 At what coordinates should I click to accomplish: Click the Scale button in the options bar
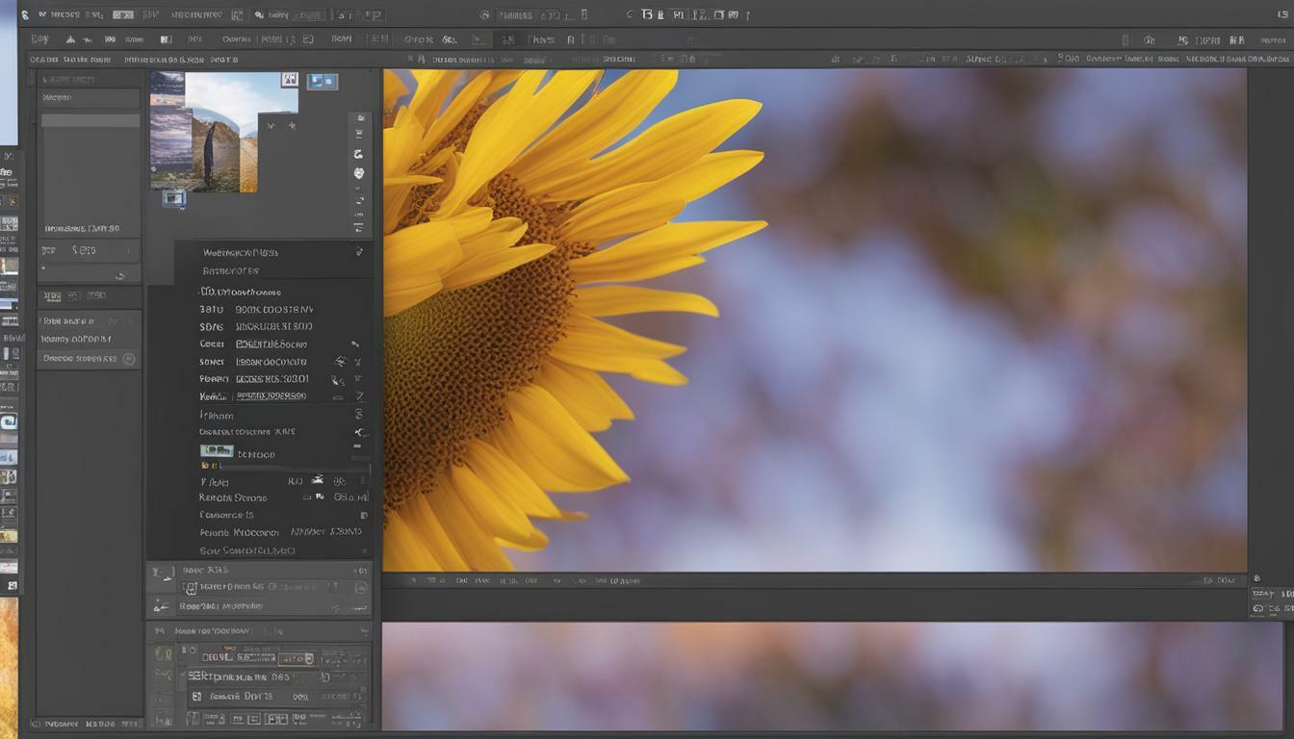(x=342, y=38)
